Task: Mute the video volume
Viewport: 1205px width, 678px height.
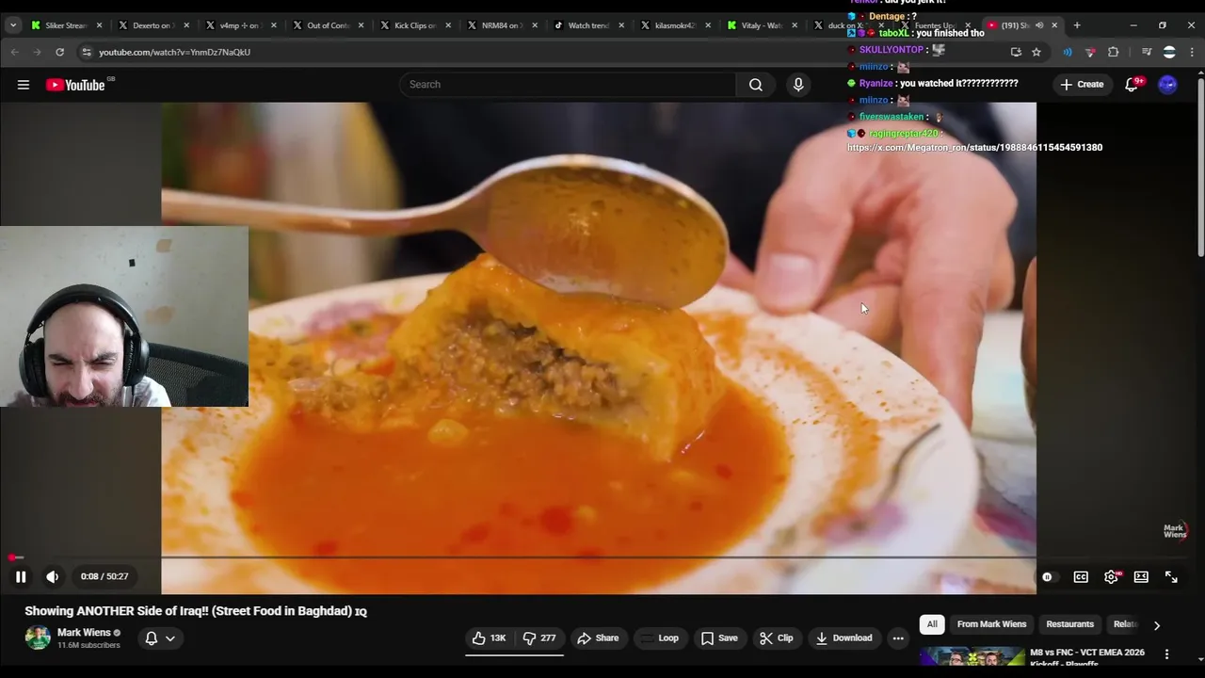Action: point(53,576)
